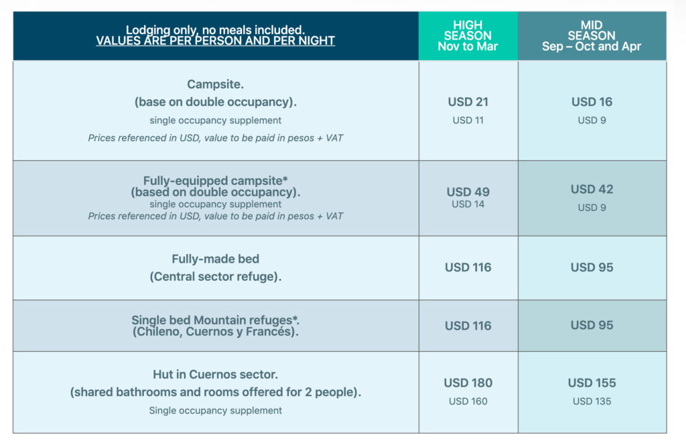The width and height of the screenshot is (686, 443).
Task: Click the USD 135 hut single supplement
Action: click(592, 401)
